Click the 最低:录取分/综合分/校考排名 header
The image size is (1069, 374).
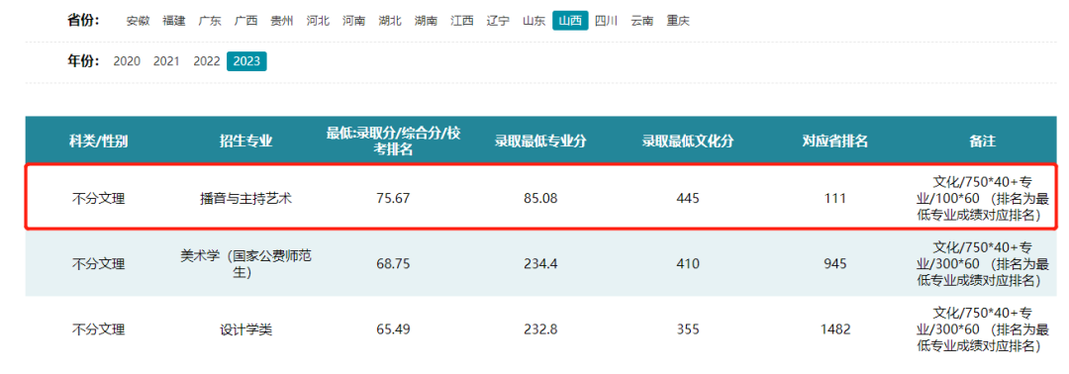(393, 141)
